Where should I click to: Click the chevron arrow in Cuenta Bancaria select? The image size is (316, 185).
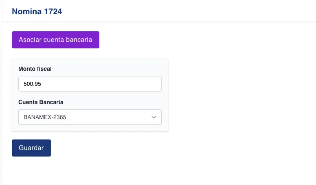click(154, 117)
